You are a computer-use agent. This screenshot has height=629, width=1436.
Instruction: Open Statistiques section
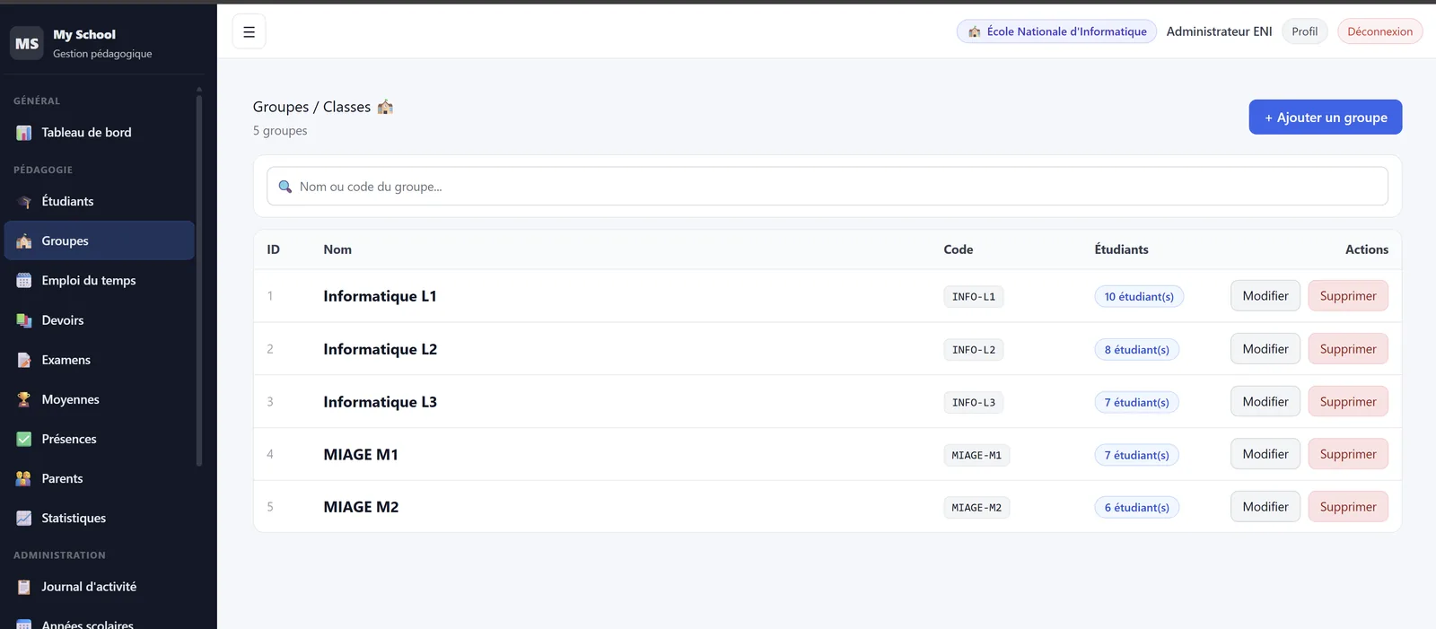click(x=99, y=518)
